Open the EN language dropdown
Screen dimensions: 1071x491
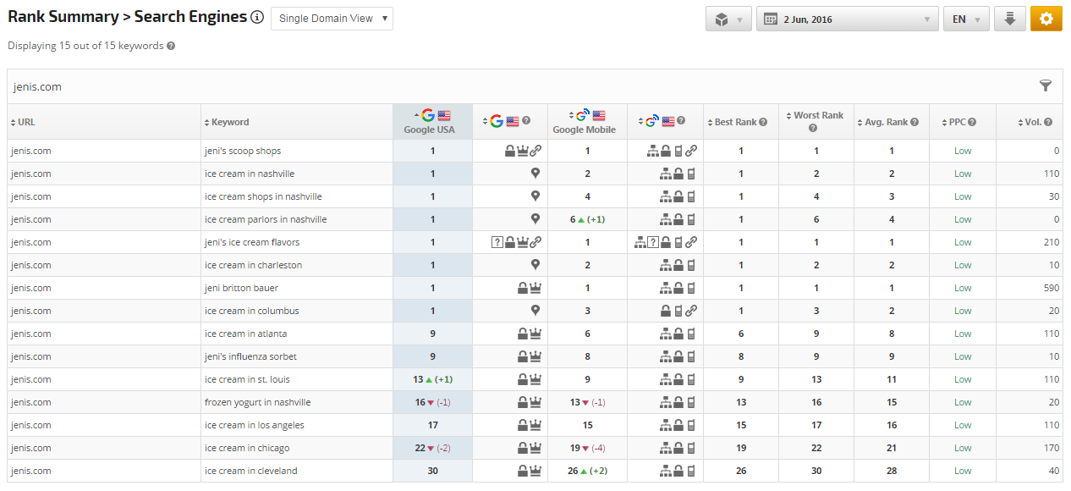click(965, 19)
